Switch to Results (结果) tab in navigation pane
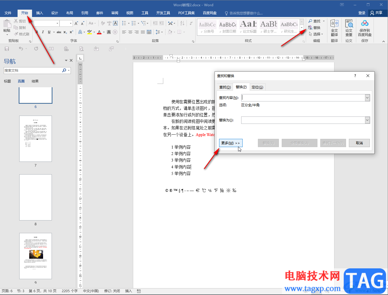The image size is (388, 295). 35,81
